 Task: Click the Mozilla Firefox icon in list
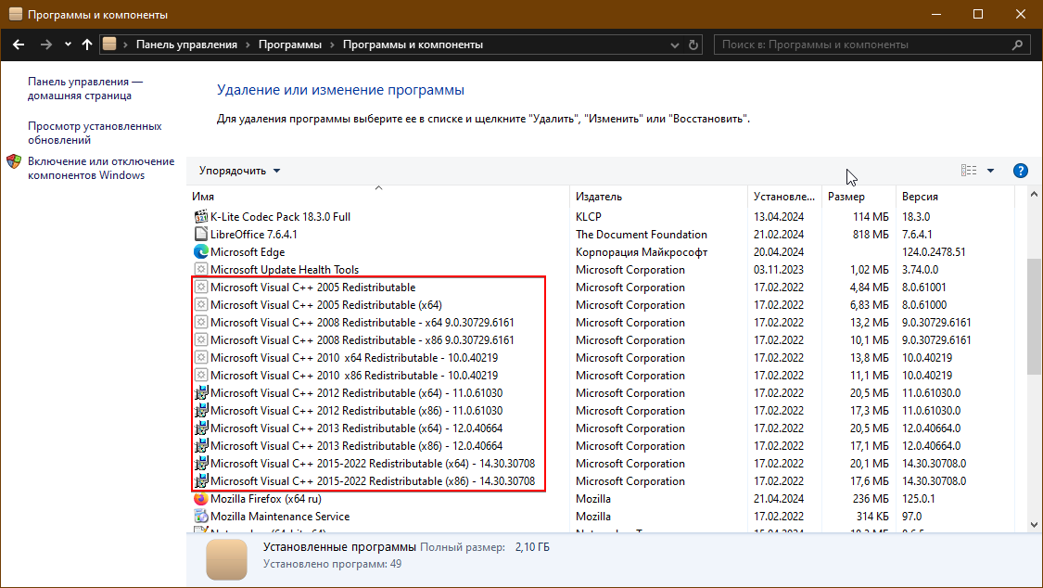(x=201, y=499)
